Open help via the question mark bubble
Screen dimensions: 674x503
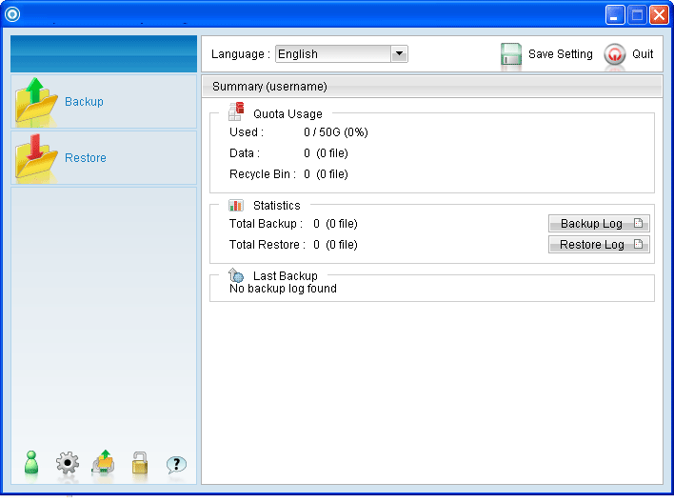point(176,464)
